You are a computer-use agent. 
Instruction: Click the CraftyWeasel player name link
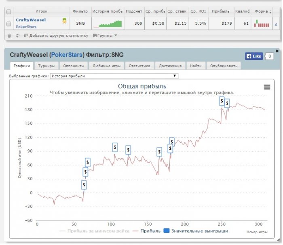click(x=31, y=19)
